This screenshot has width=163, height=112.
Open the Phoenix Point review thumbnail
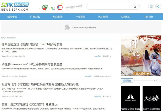pyautogui.click(x=130, y=98)
